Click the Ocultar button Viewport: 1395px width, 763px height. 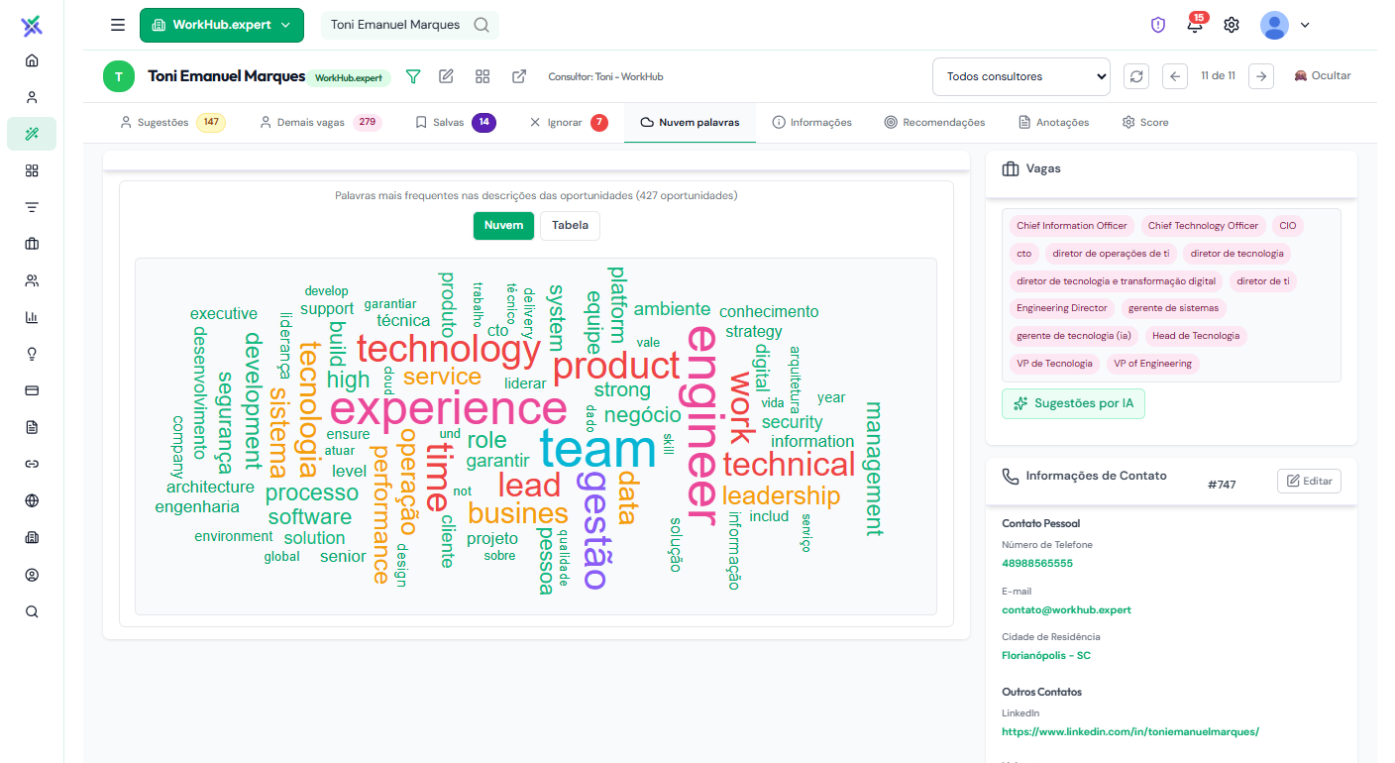pos(1323,76)
